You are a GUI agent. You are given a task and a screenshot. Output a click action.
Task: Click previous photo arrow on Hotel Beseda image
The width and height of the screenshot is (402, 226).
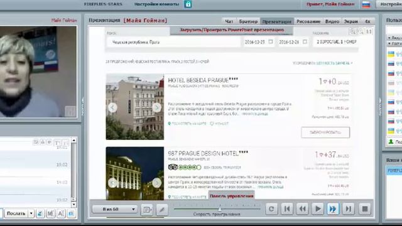point(112,107)
